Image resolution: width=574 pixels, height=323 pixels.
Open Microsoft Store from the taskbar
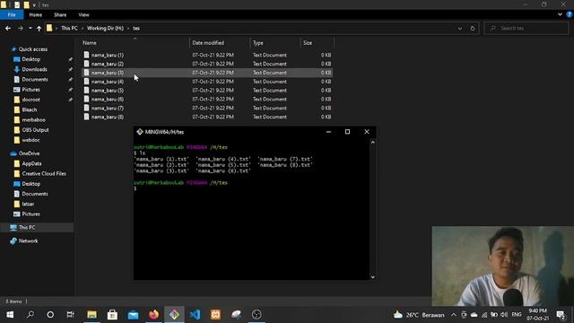pos(112,315)
